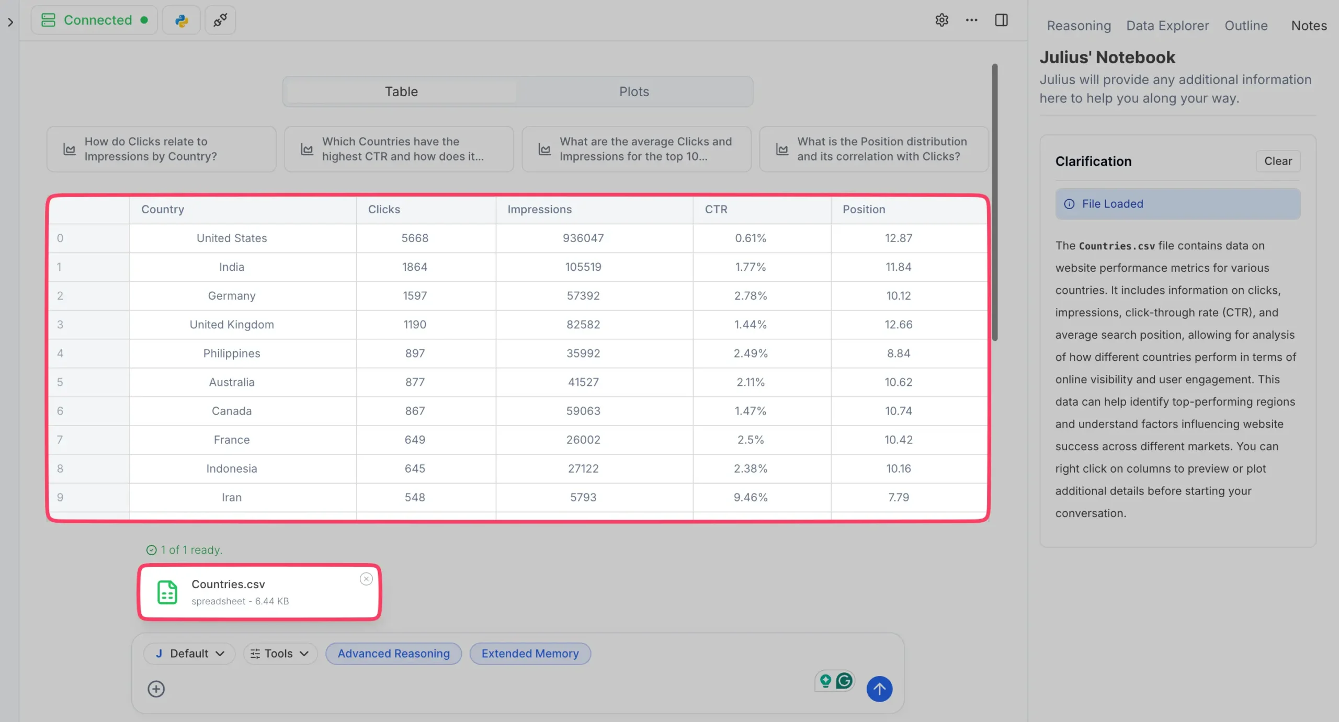
Task: Switch view to Plots
Action: 634,91
